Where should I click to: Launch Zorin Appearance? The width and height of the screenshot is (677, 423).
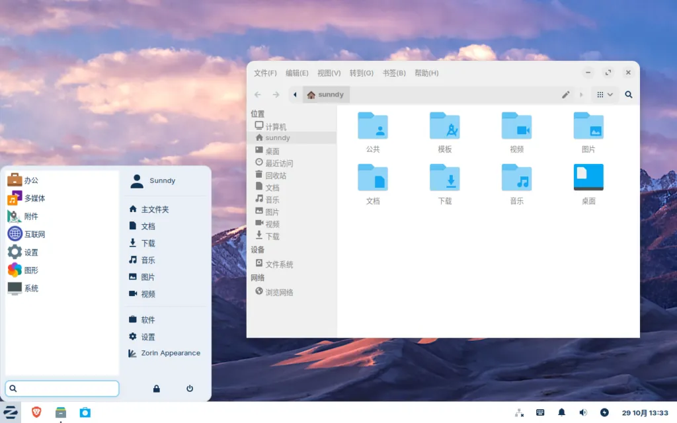click(x=165, y=353)
